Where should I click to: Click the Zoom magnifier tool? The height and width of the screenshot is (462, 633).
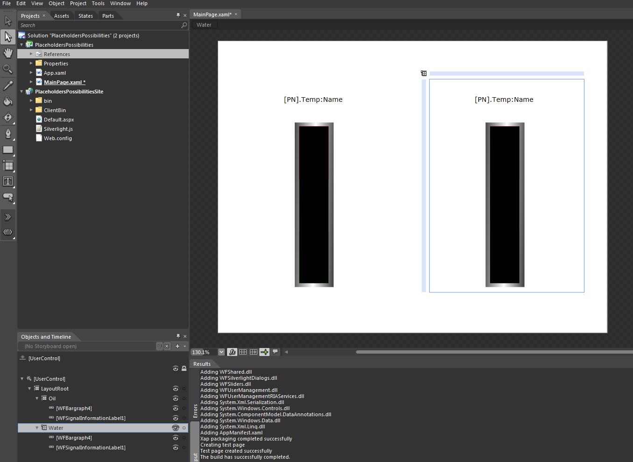[x=8, y=69]
